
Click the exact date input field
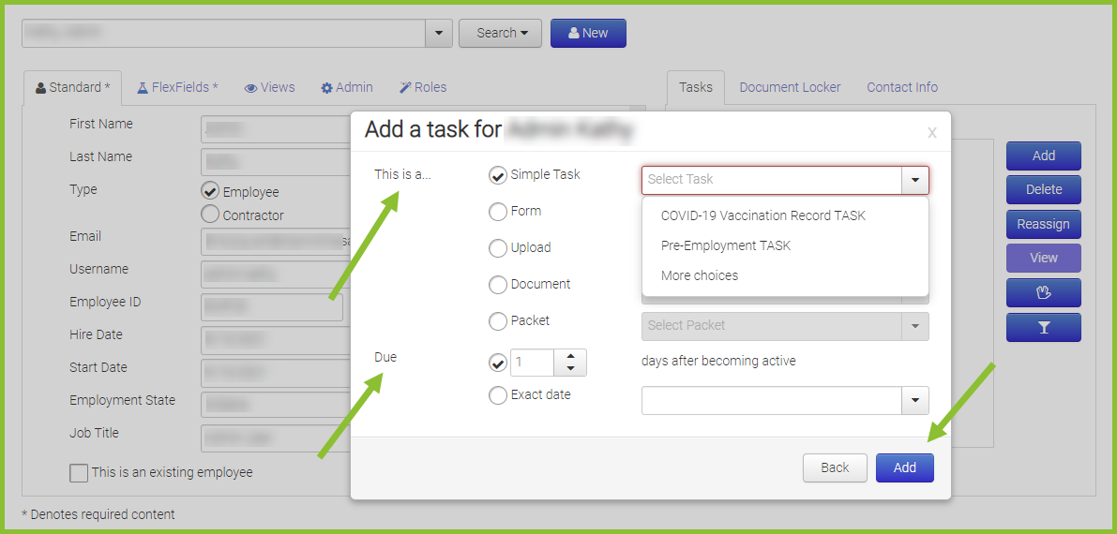pos(772,400)
